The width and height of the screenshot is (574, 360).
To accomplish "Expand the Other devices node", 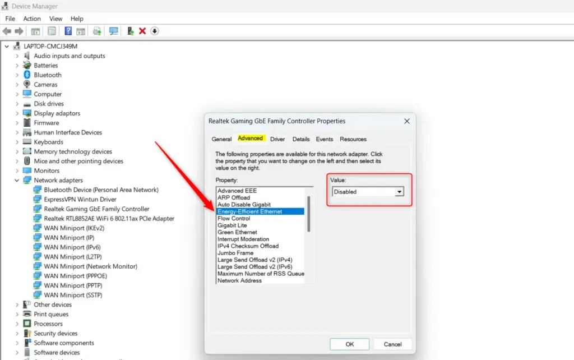I will 17,304.
